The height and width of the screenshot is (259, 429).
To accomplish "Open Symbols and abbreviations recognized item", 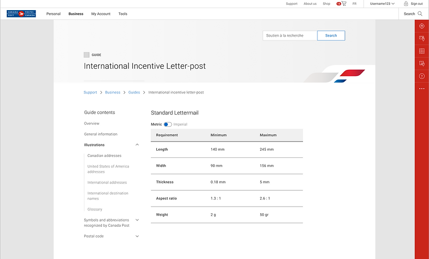I will (x=107, y=222).
